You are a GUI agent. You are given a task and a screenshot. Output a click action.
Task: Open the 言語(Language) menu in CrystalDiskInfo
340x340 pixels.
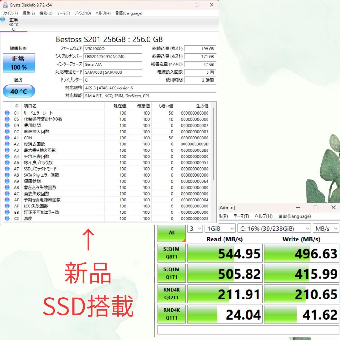pos(129,13)
